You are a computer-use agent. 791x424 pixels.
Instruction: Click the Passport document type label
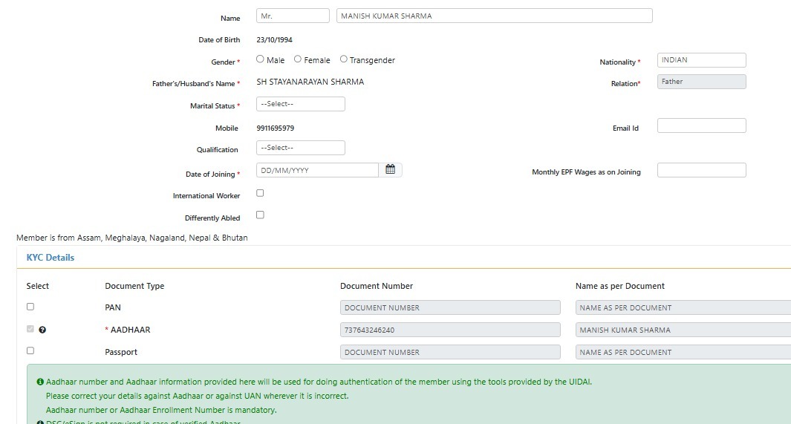121,352
